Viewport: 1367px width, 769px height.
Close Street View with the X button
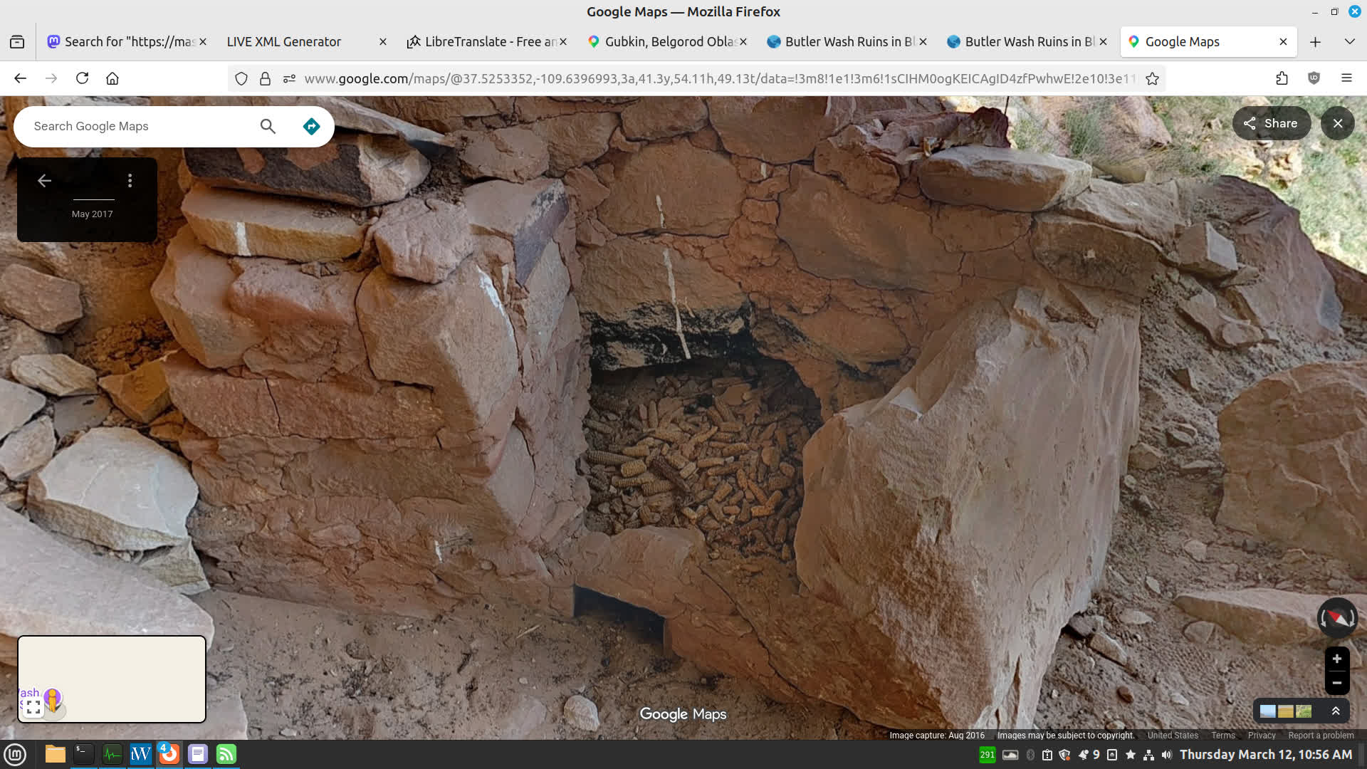tap(1337, 123)
